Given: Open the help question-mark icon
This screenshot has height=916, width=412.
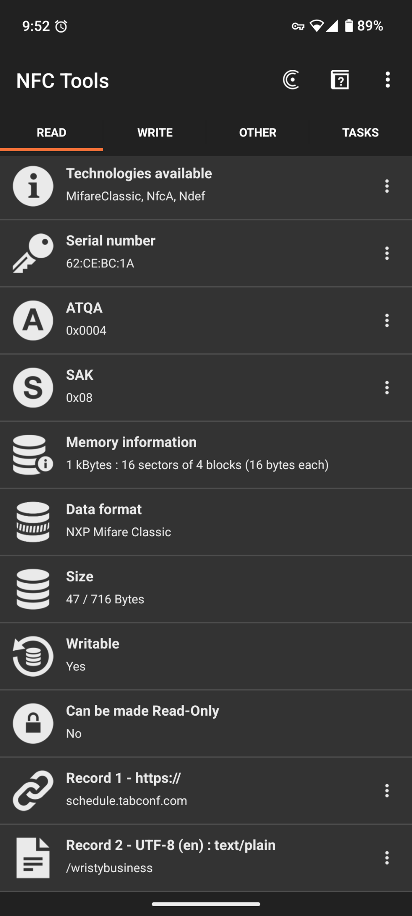Looking at the screenshot, I should click(x=340, y=80).
